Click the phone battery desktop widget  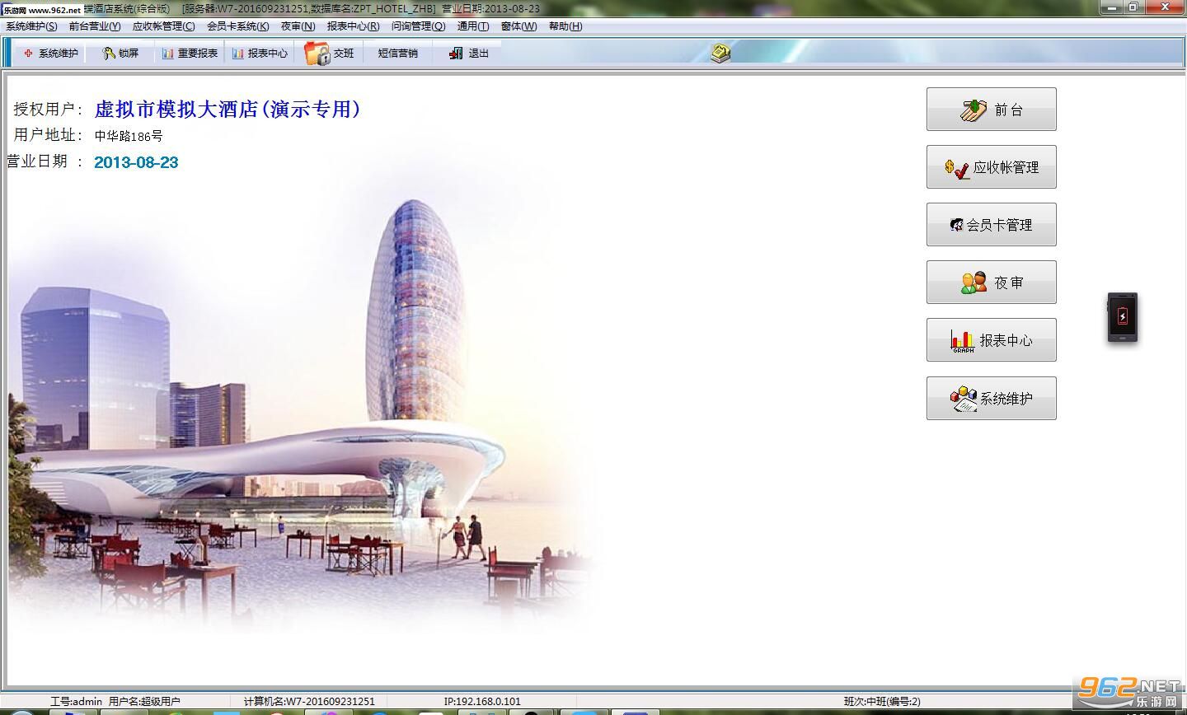(x=1122, y=316)
